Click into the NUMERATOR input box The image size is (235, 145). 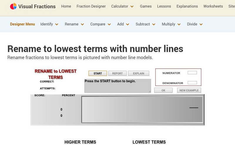[x=192, y=73]
